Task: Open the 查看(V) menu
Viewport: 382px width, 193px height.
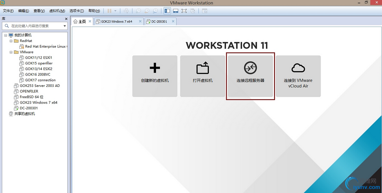Action: pyautogui.click(x=39, y=11)
